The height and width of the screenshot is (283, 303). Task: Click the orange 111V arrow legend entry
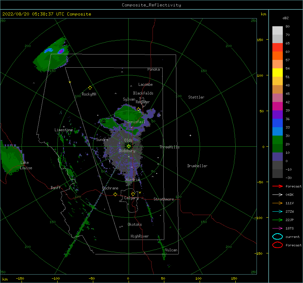[x=277, y=203]
